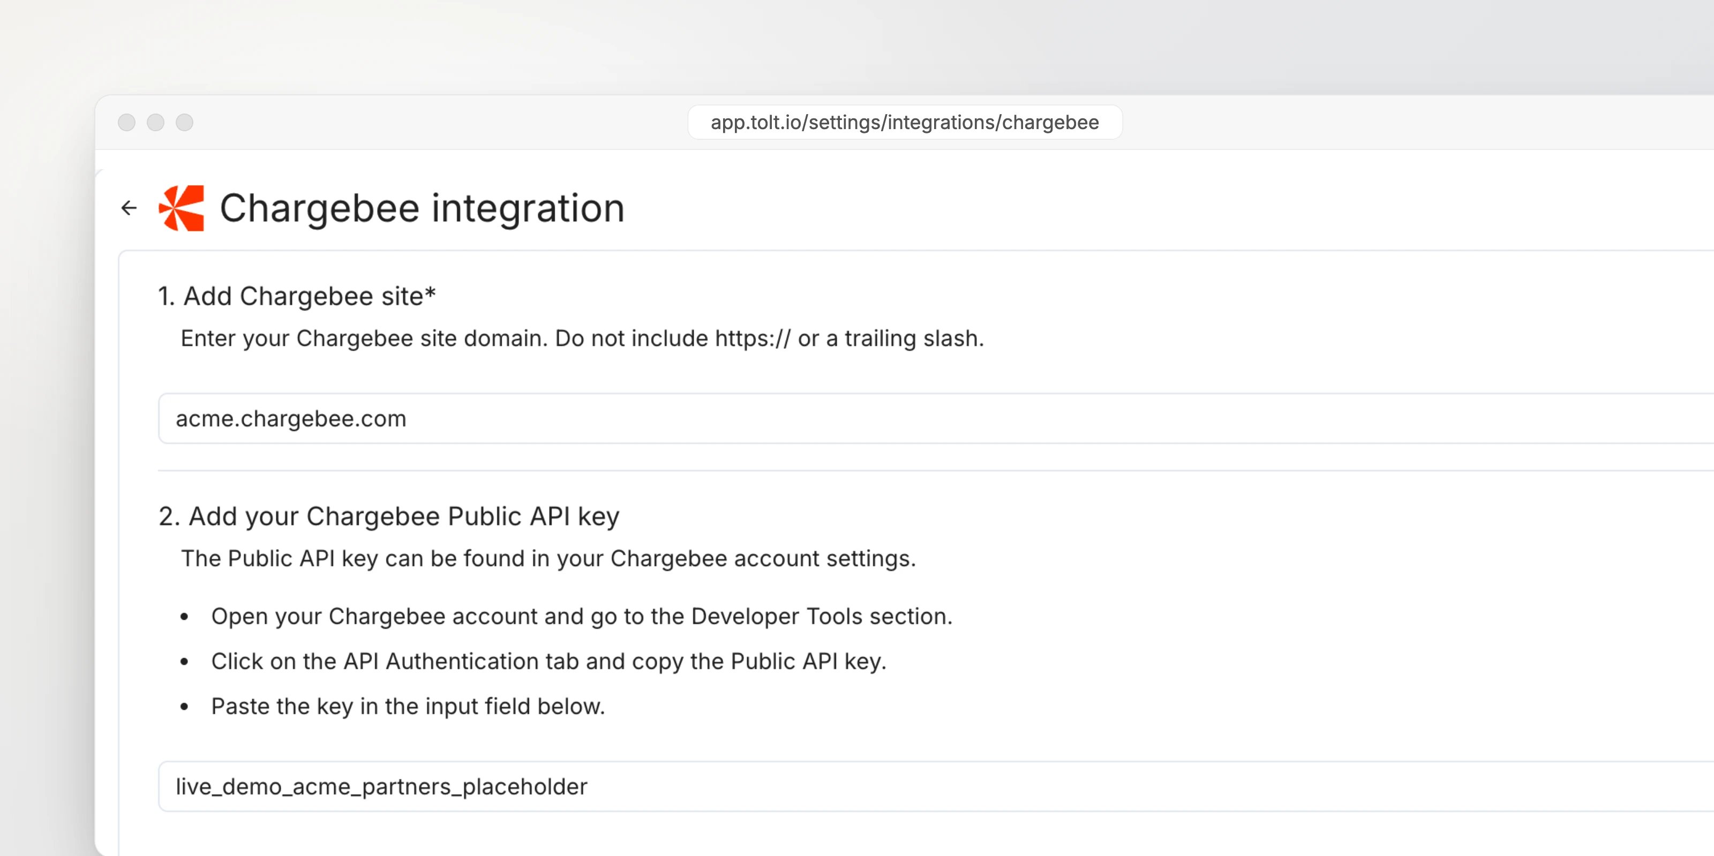This screenshot has height=856, width=1714.
Task: Click the first gray window control dot
Action: click(x=126, y=123)
